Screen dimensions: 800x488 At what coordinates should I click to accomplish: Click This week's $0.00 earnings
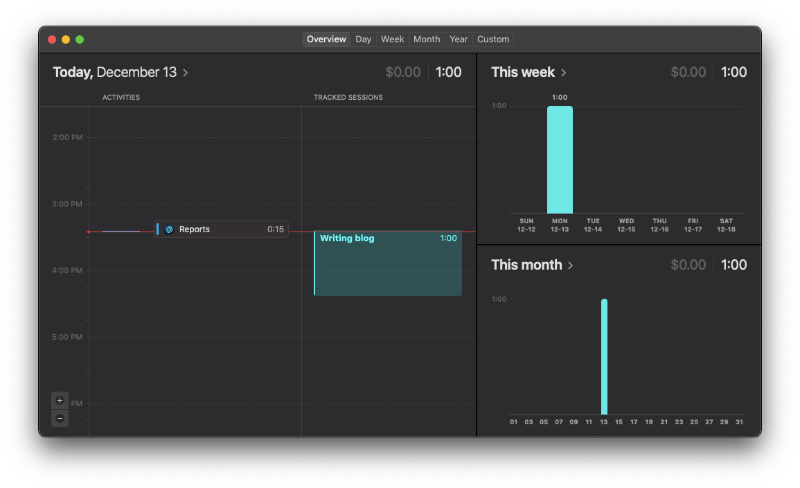coord(688,73)
